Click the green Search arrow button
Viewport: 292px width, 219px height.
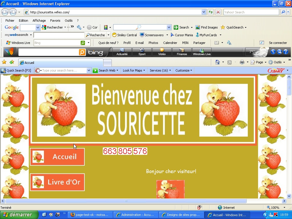point(176,27)
